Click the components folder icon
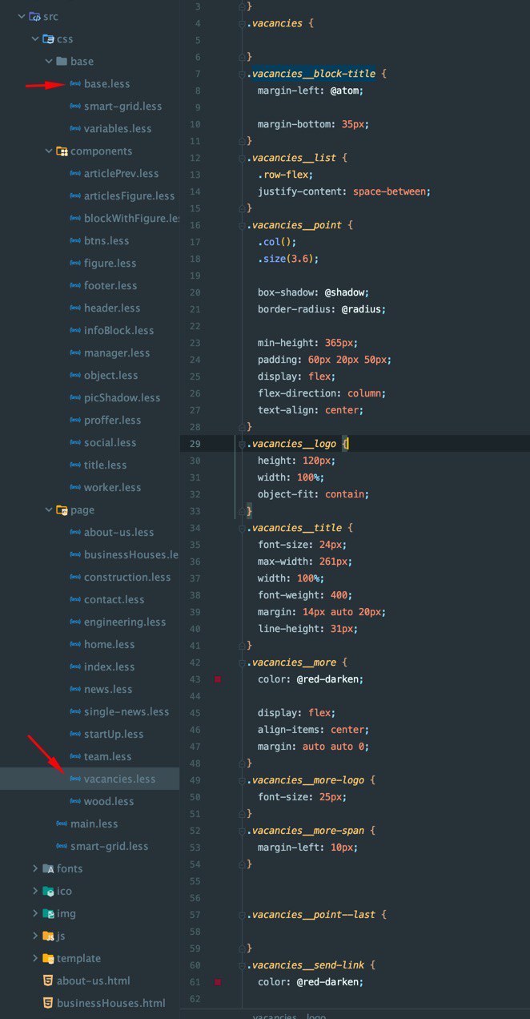The height and width of the screenshot is (1019, 530). pyautogui.click(x=62, y=151)
